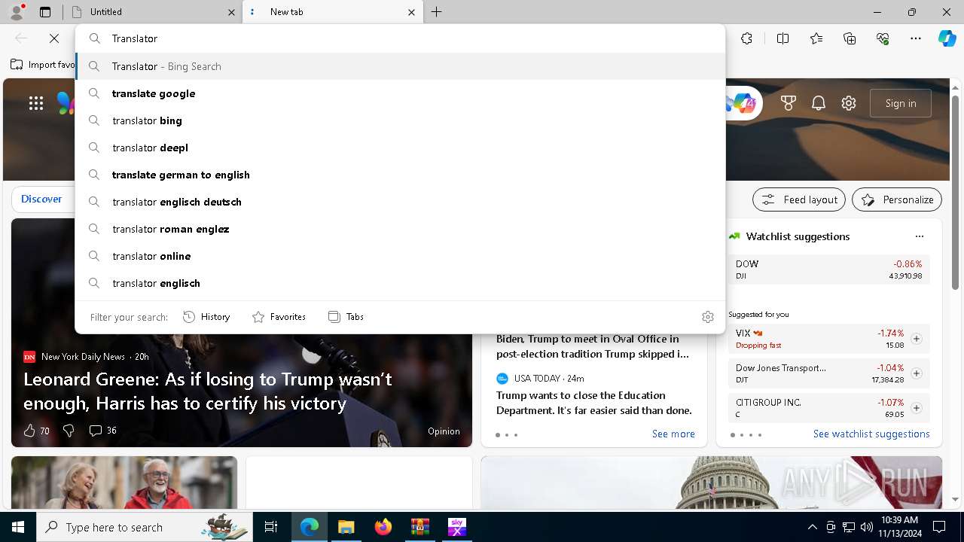Open Watchlist suggestions more options

pyautogui.click(x=919, y=236)
